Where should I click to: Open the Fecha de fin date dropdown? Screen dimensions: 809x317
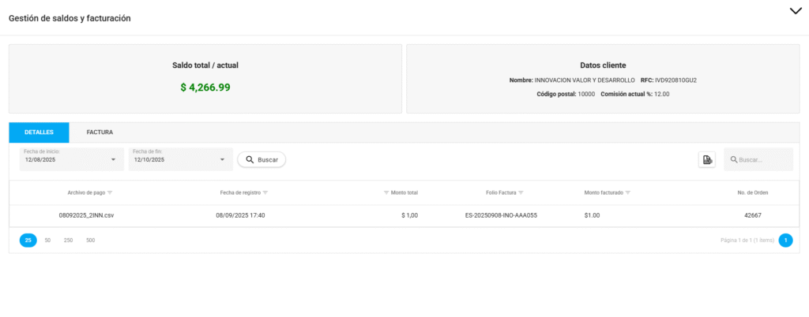click(x=224, y=160)
